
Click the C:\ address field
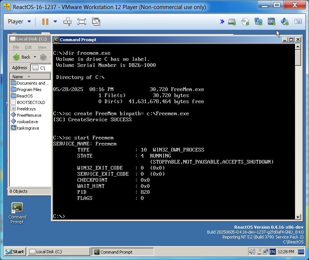pos(41,68)
